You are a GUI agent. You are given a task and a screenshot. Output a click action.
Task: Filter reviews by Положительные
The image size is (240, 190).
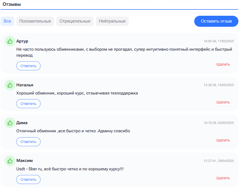pos(35,21)
